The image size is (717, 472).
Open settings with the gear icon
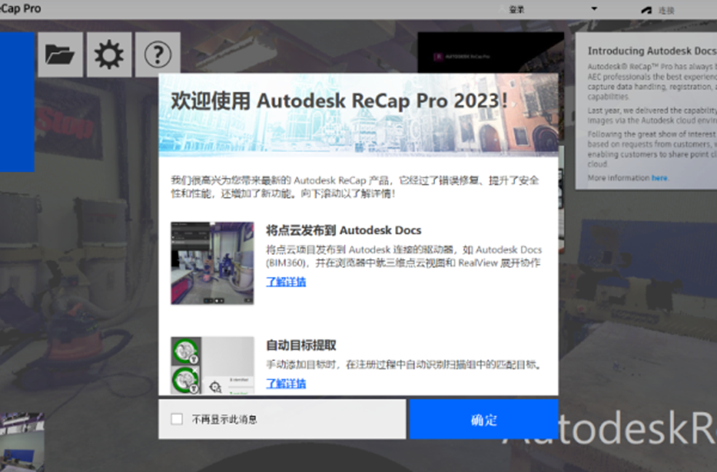[x=109, y=54]
